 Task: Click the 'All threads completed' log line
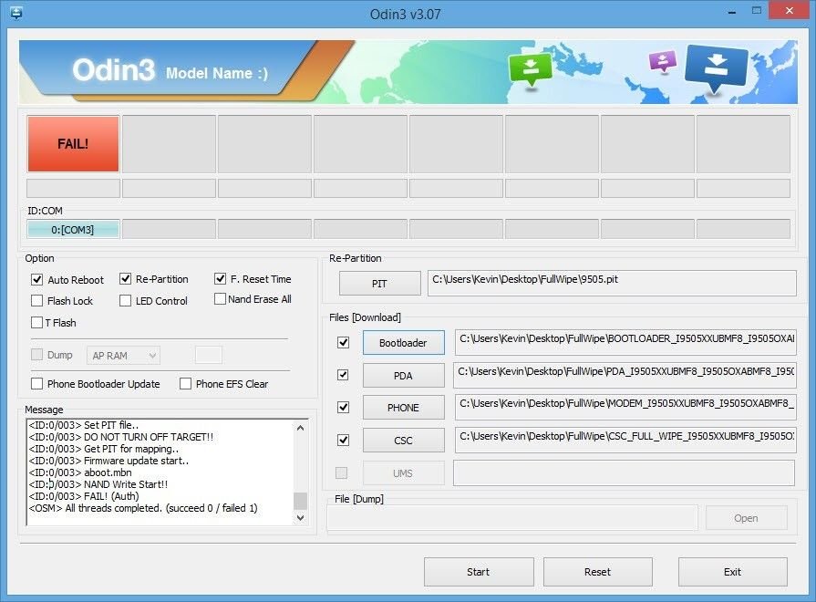tap(143, 508)
